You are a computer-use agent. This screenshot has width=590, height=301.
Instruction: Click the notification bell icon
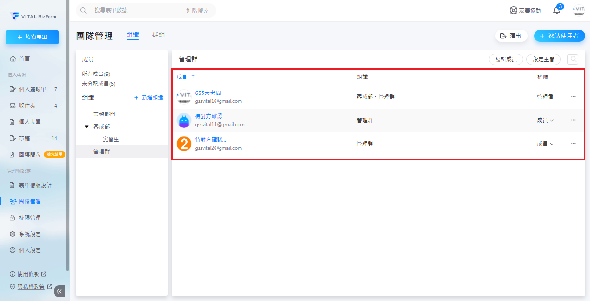(x=557, y=11)
